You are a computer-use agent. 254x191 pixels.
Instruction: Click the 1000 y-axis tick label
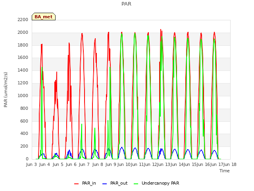pos(23,95)
